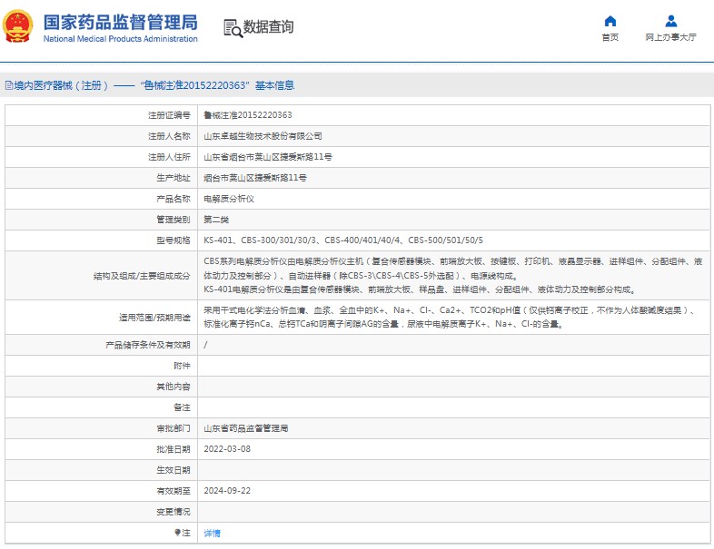This screenshot has width=714, height=549.
Task: Click the 生产地址 label
Action: 174,178
